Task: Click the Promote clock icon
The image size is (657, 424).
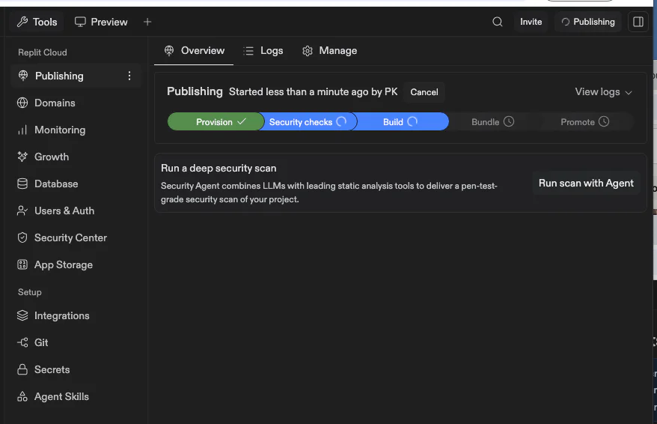Action: [x=604, y=121]
